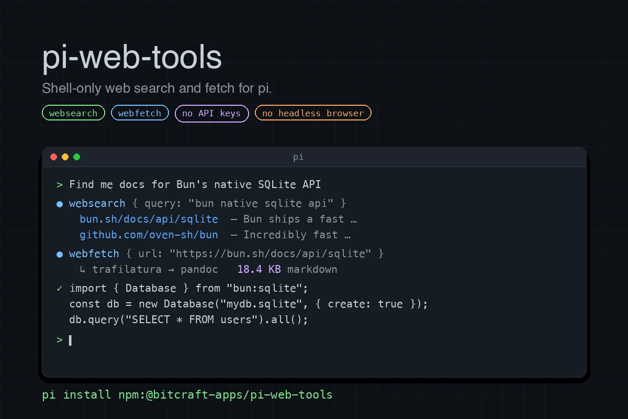Click the green checkmark before import line
The image size is (628, 419).
[59, 288]
